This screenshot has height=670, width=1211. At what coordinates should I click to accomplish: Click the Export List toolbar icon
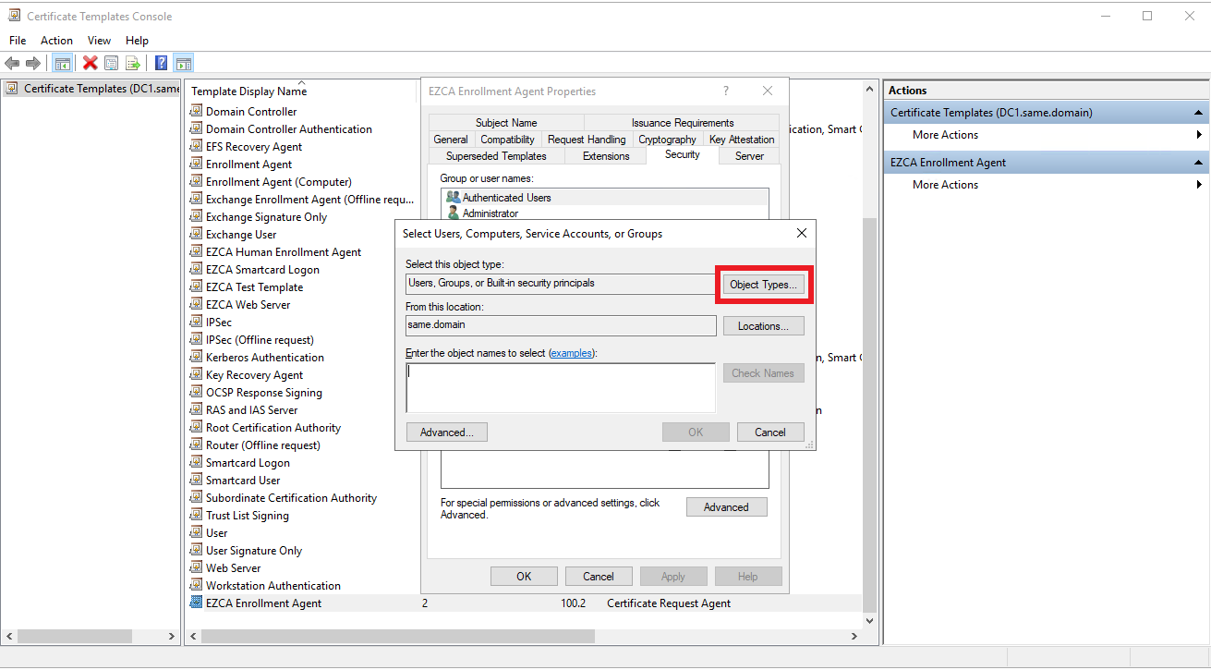click(x=133, y=63)
